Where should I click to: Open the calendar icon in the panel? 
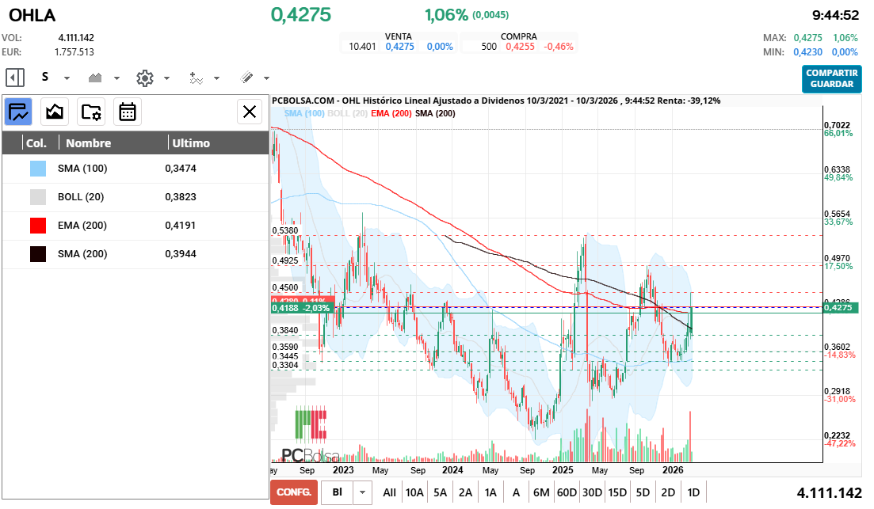click(x=127, y=112)
